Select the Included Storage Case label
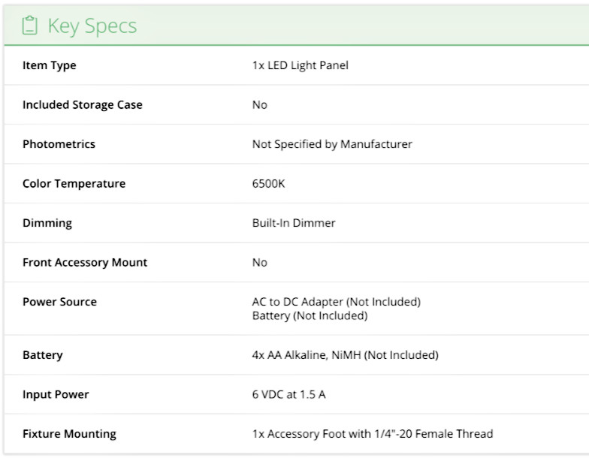Viewport: 589px width, 458px height. click(83, 105)
